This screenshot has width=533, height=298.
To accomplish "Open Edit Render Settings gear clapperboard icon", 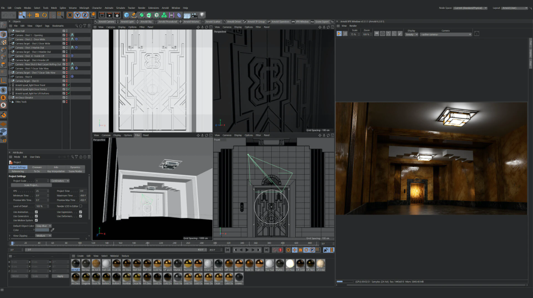I will point(117,15).
